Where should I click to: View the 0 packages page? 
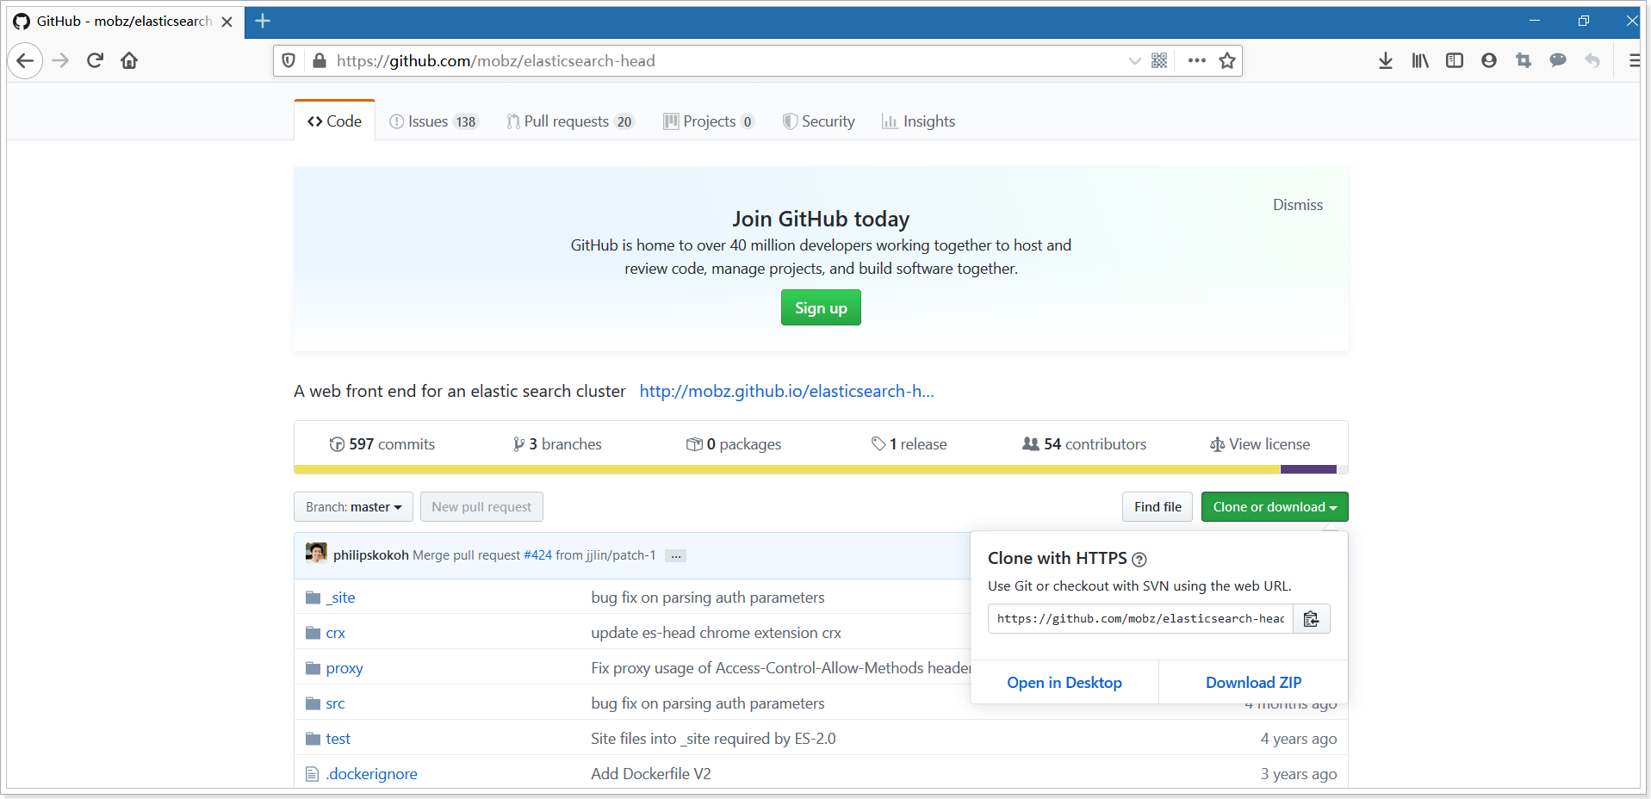(734, 444)
